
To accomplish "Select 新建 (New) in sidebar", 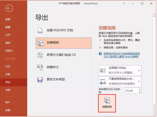I will point(8,27).
